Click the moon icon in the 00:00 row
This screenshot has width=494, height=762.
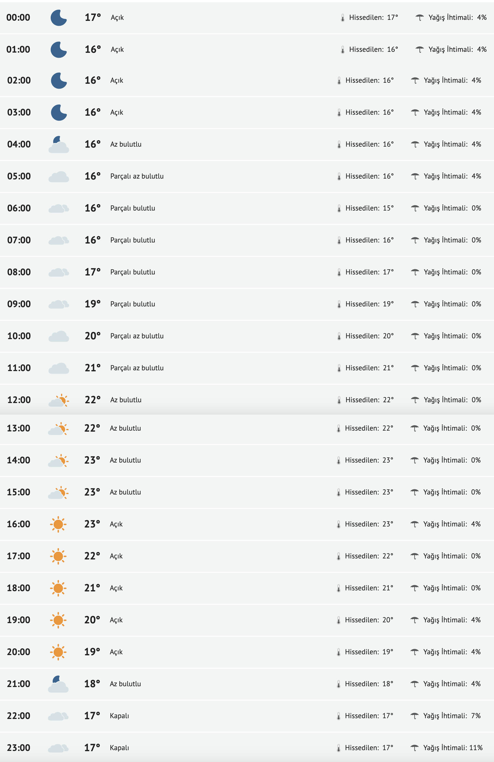coord(59,18)
